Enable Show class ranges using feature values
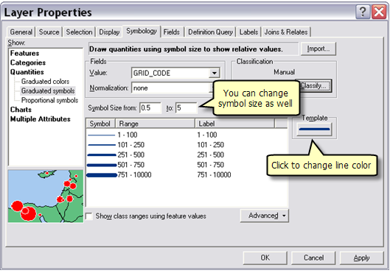This screenshot has width=390, height=273. (x=89, y=216)
